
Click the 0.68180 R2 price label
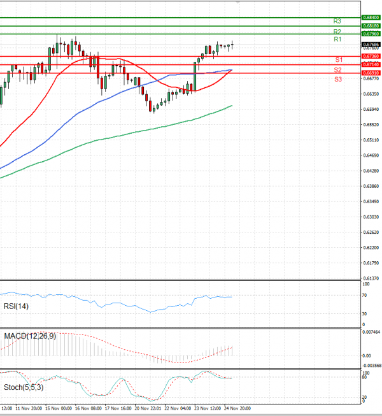(371, 26)
